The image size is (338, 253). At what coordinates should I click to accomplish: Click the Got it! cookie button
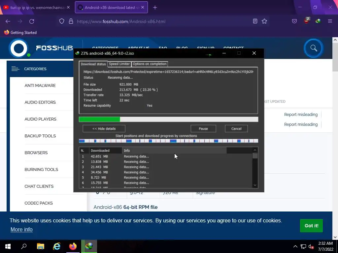click(311, 226)
